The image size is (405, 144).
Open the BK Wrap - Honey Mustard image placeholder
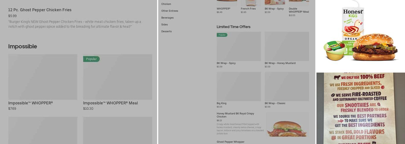(287, 46)
